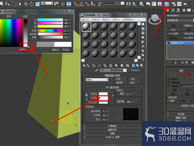Viewport: 194px width, 146px height.
Task: Open the Motion tab in command panel
Action: point(184,10)
